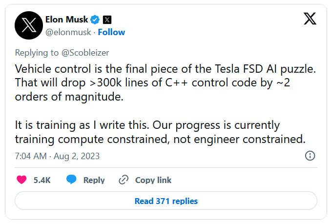Viewport: 331px width, 224px height.
Task: Click the info circle icon
Action: pos(310,156)
